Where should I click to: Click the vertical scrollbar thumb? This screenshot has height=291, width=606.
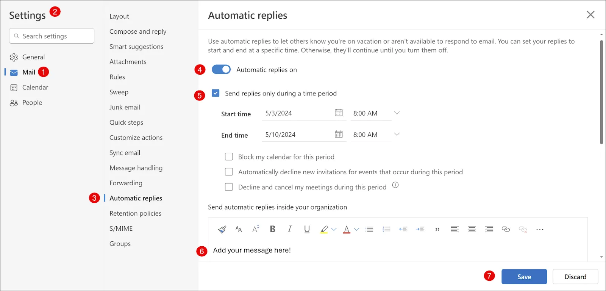click(601, 92)
